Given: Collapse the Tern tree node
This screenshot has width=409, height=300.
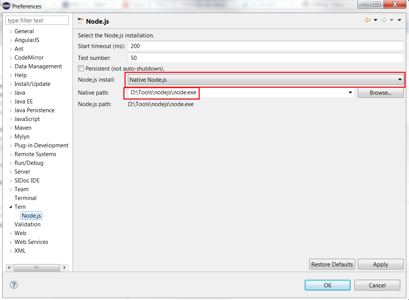Looking at the screenshot, I should [x=11, y=207].
